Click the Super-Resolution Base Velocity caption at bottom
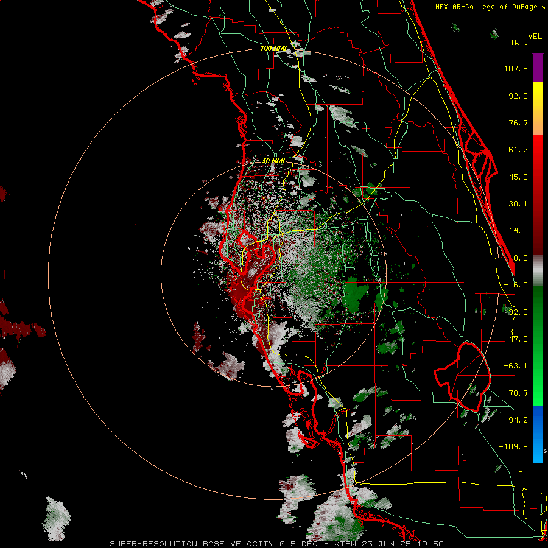 click(x=277, y=544)
